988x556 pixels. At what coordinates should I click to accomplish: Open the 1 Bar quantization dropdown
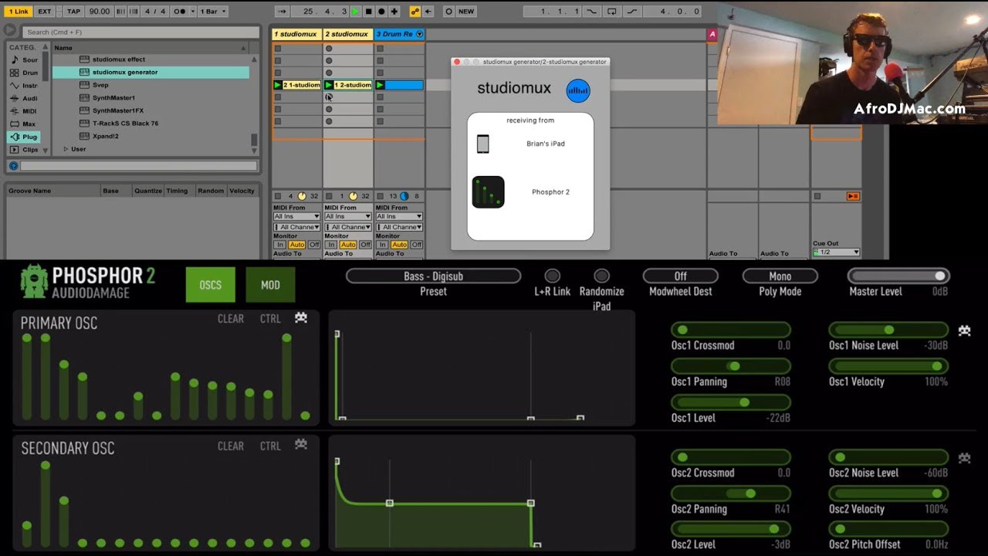click(213, 12)
